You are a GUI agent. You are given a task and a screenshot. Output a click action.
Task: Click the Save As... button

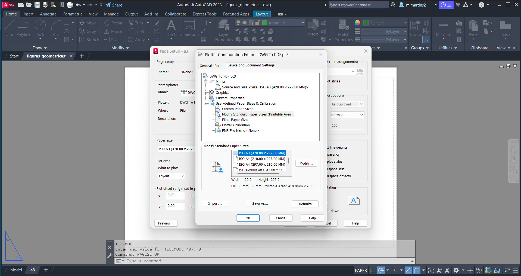[x=260, y=204]
